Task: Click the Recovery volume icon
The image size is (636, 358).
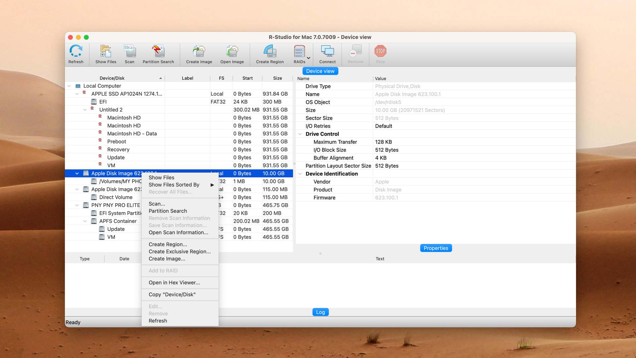Action: coord(100,149)
